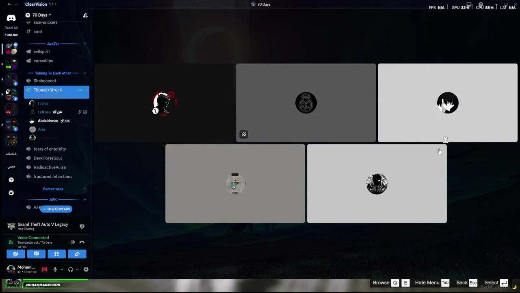Click the E key prompt beside Browse
The height and width of the screenshot is (293, 520).
[405, 283]
